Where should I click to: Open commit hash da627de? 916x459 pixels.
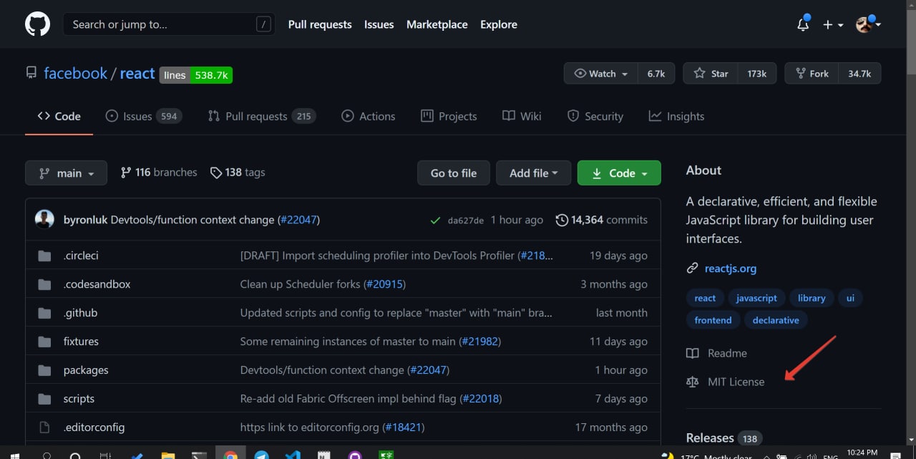click(x=466, y=221)
